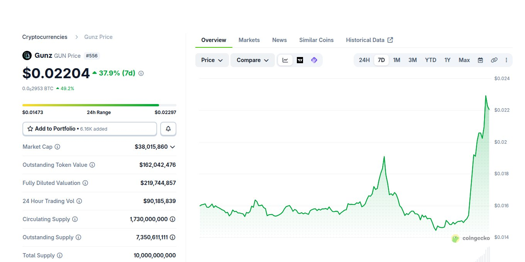Open the calendar date range picker
This screenshot has height=262, width=525.
pyautogui.click(x=481, y=60)
